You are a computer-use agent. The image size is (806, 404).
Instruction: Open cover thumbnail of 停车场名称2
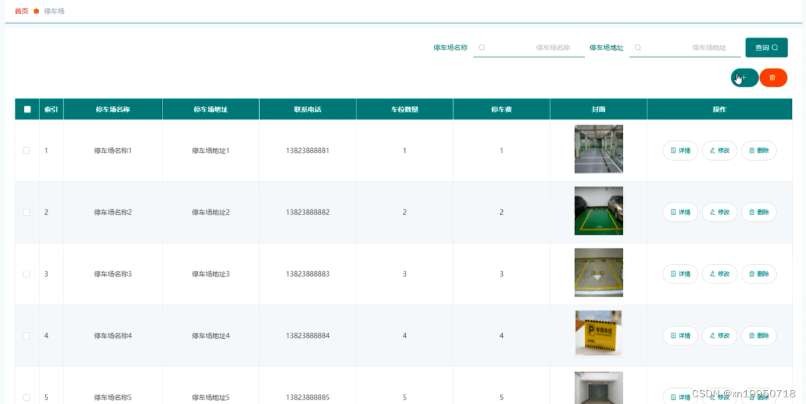click(x=599, y=211)
